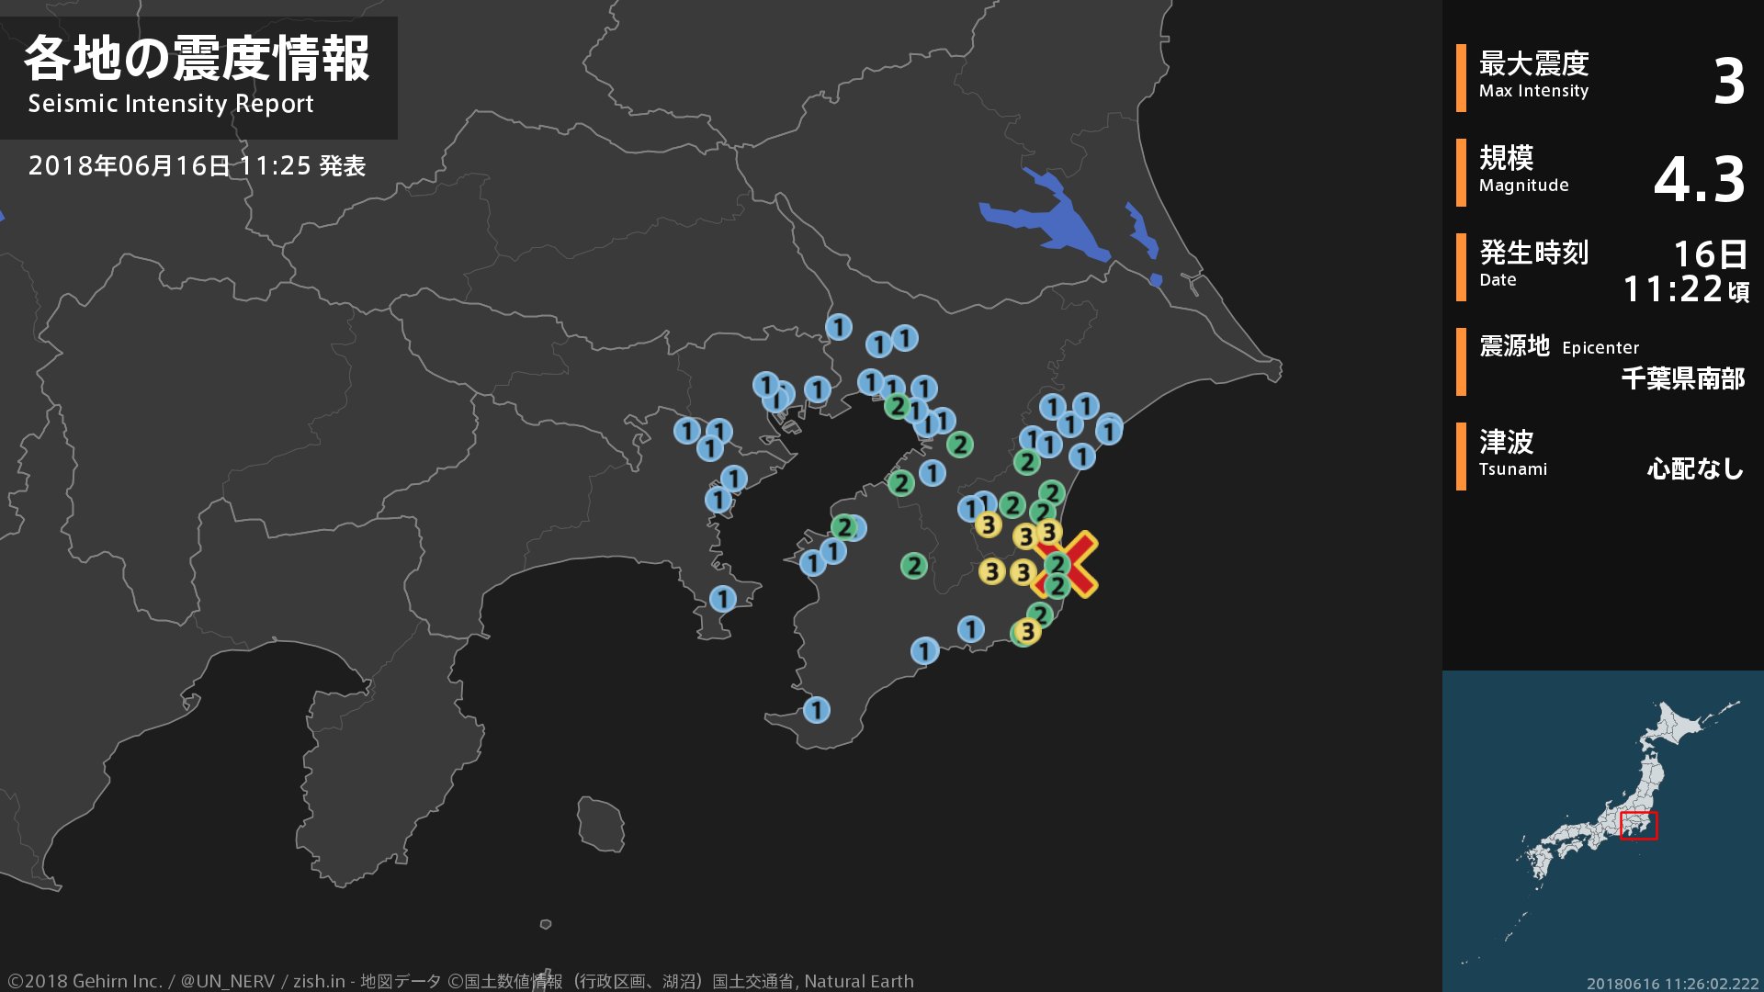
Task: Click Hokkaido on the Japan minimap
Action: coord(1677,726)
